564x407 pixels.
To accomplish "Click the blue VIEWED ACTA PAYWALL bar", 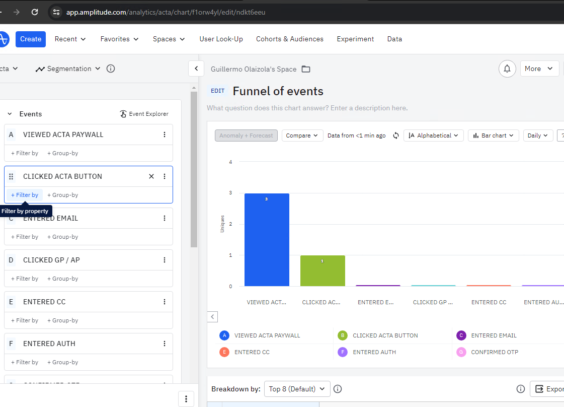I will coord(267,240).
